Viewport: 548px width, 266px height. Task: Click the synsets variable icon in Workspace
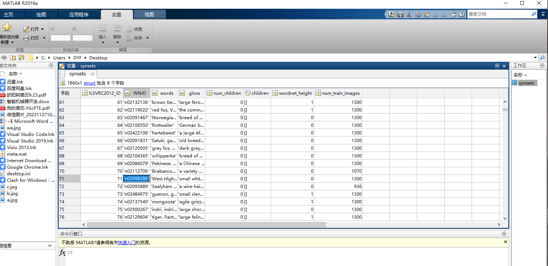click(515, 83)
